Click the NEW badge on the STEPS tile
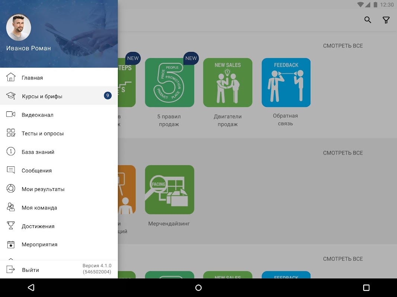397x297 pixels. point(133,58)
